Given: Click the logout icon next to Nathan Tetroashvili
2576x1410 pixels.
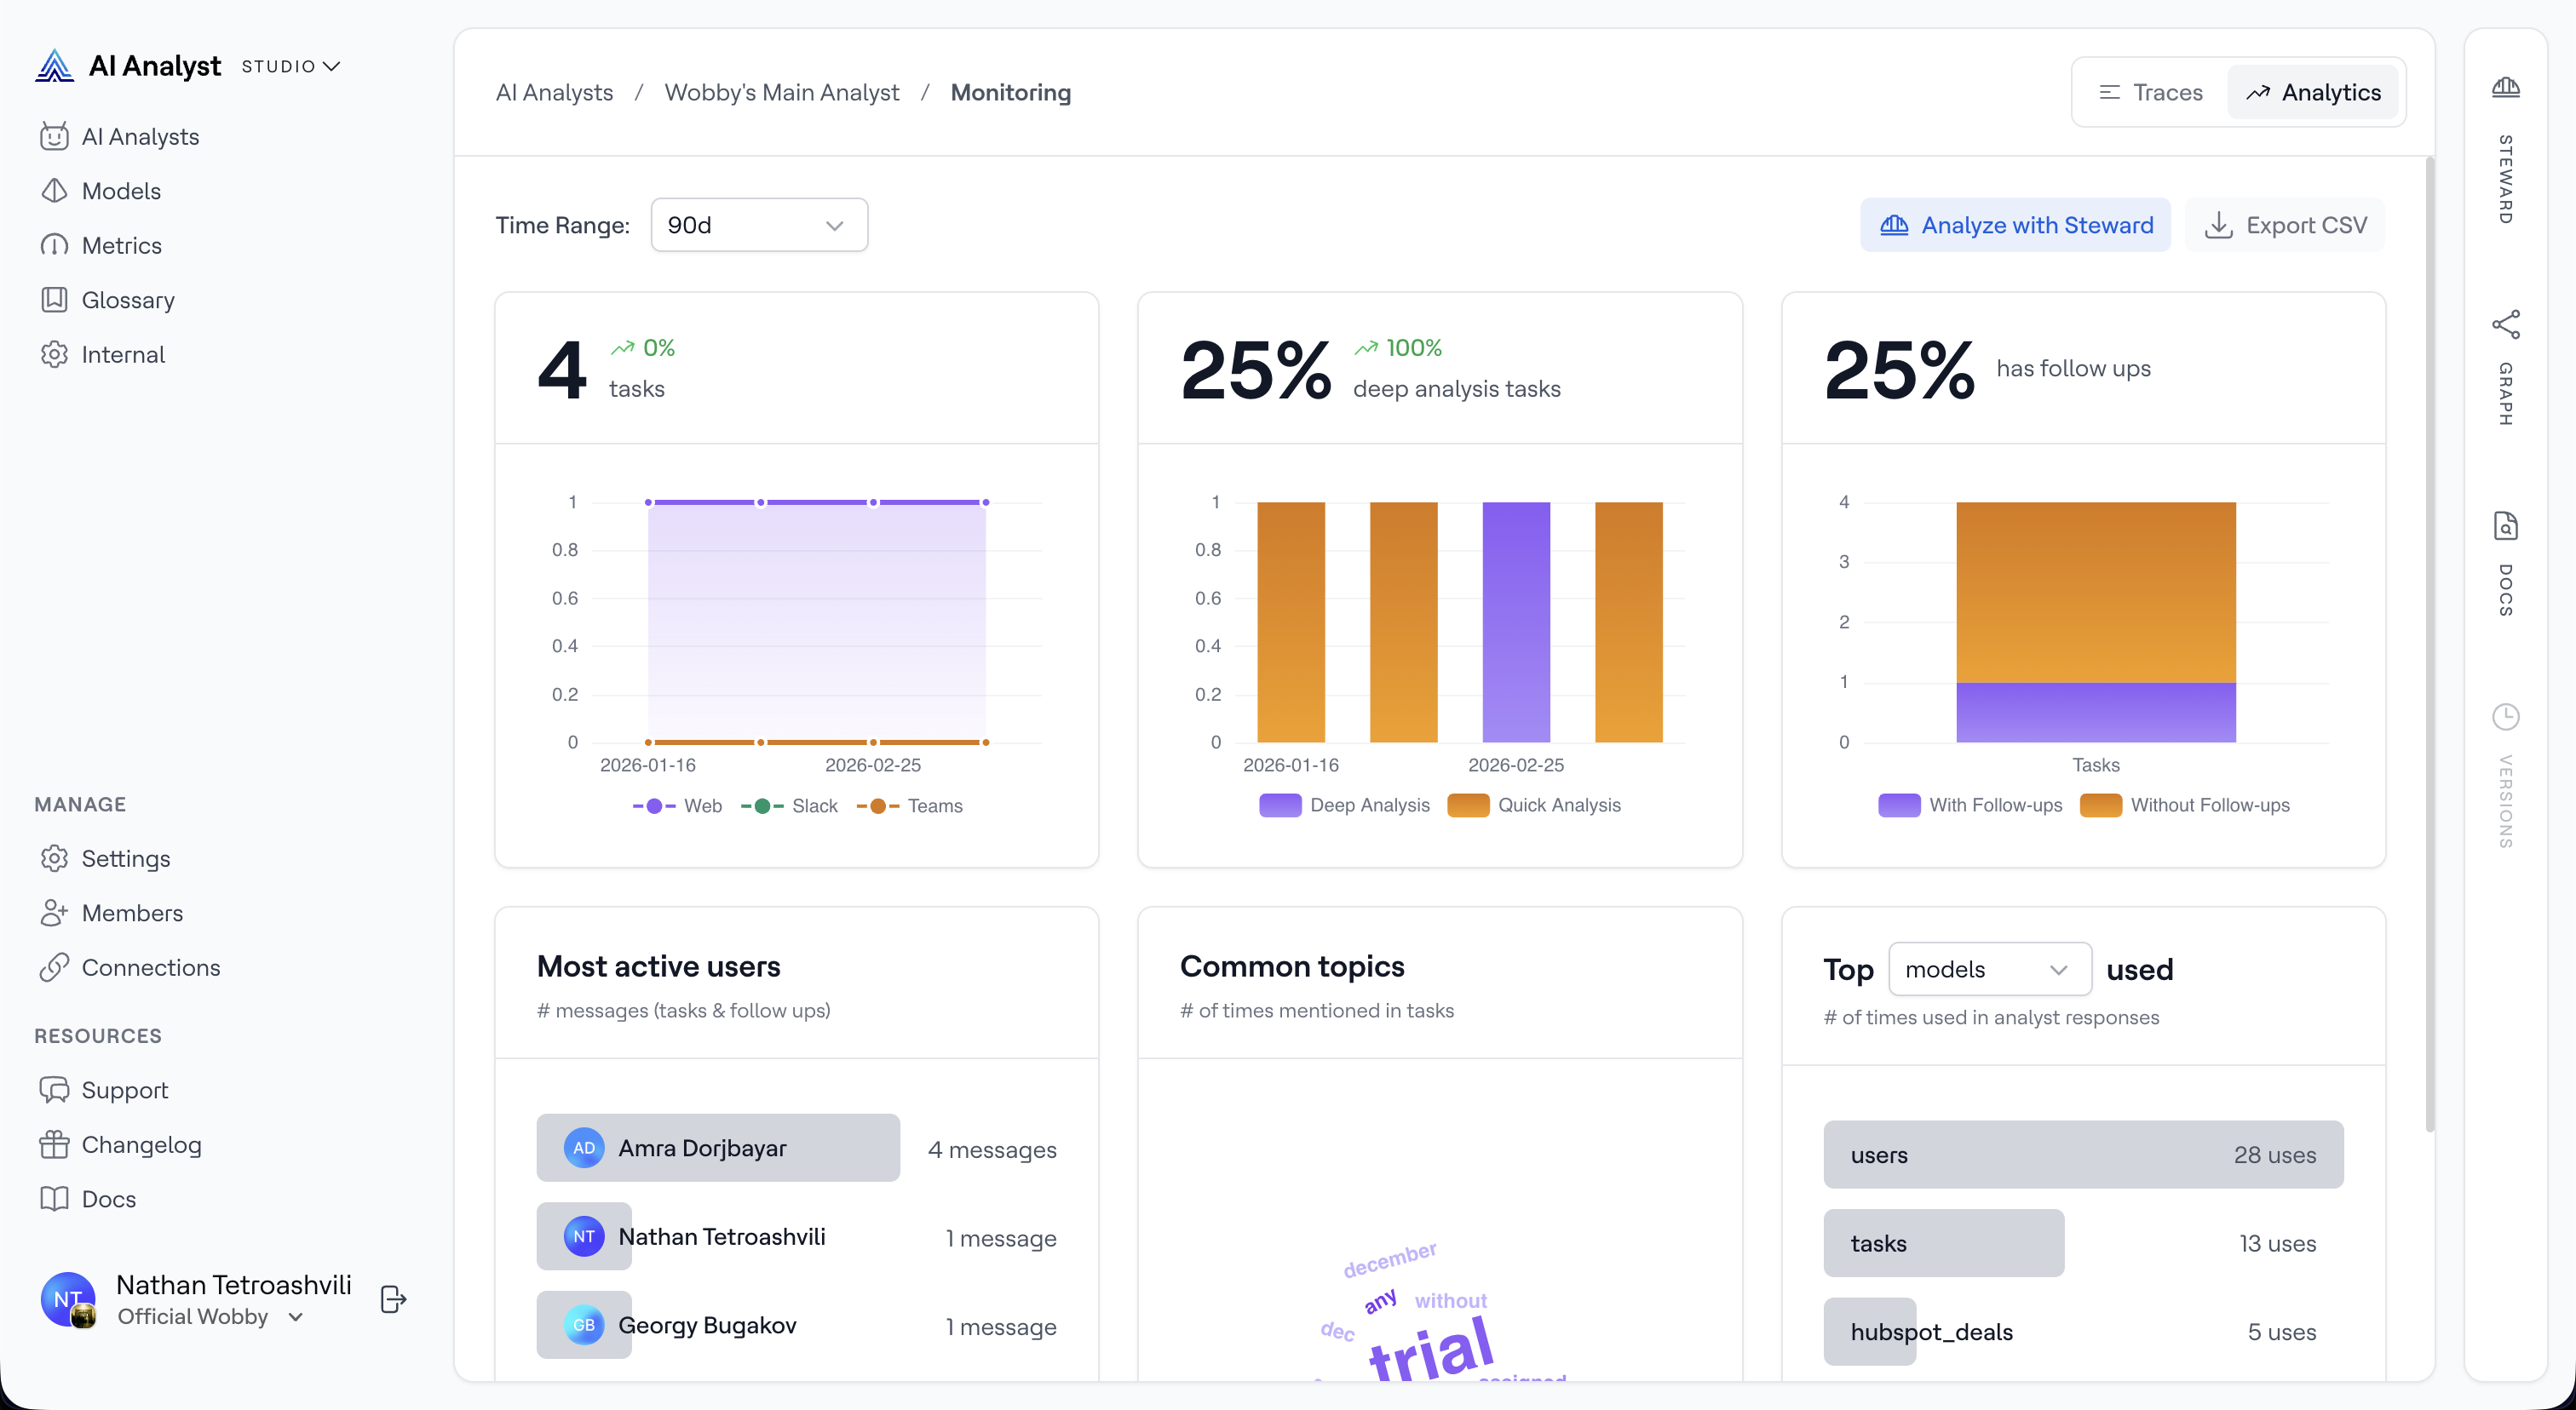Looking at the screenshot, I should pyautogui.click(x=393, y=1299).
